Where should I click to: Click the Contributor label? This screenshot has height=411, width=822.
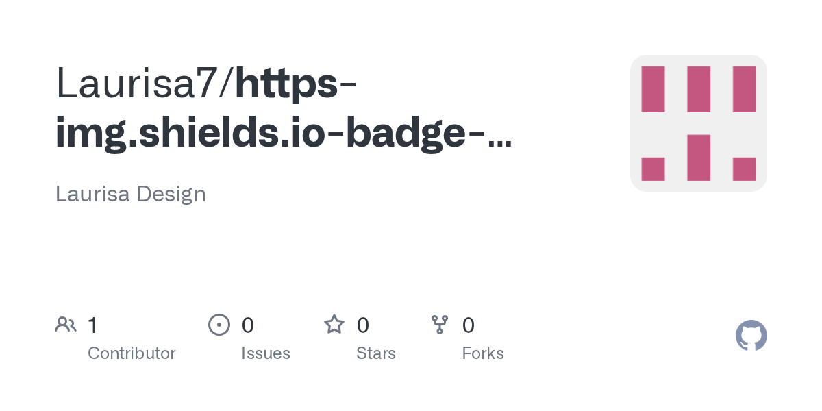point(132,353)
